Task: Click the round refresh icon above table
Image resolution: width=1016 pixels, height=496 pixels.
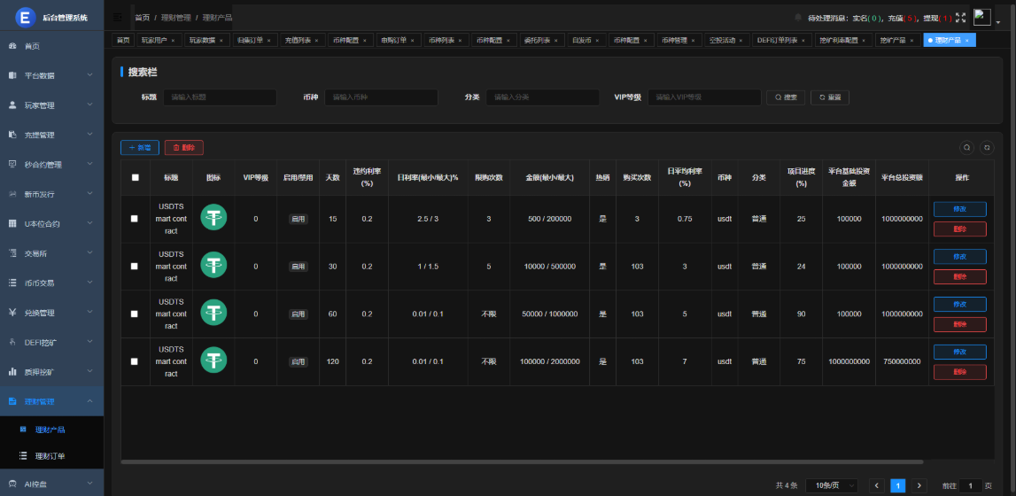Action: coord(986,148)
